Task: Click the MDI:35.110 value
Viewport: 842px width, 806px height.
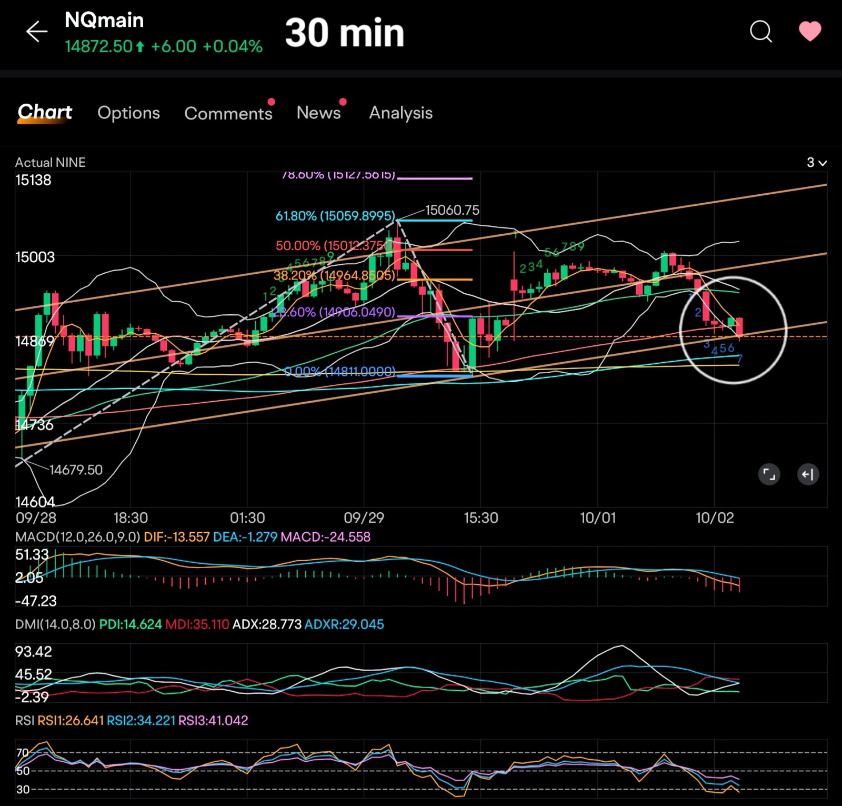Action: 197,624
